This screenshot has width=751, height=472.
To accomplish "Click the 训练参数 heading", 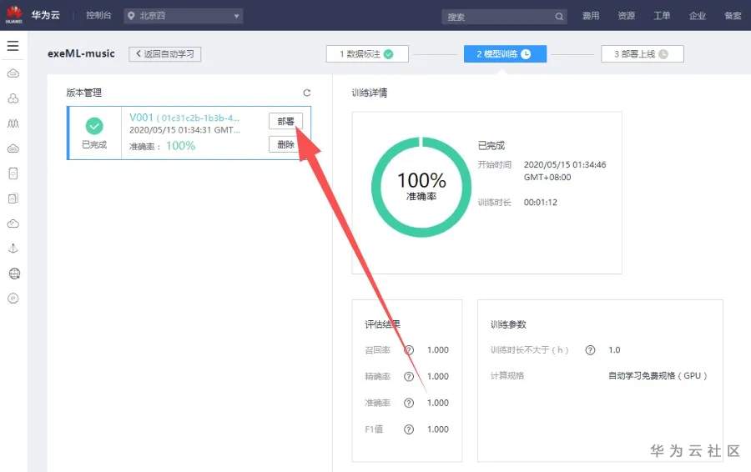I will tap(508, 324).
